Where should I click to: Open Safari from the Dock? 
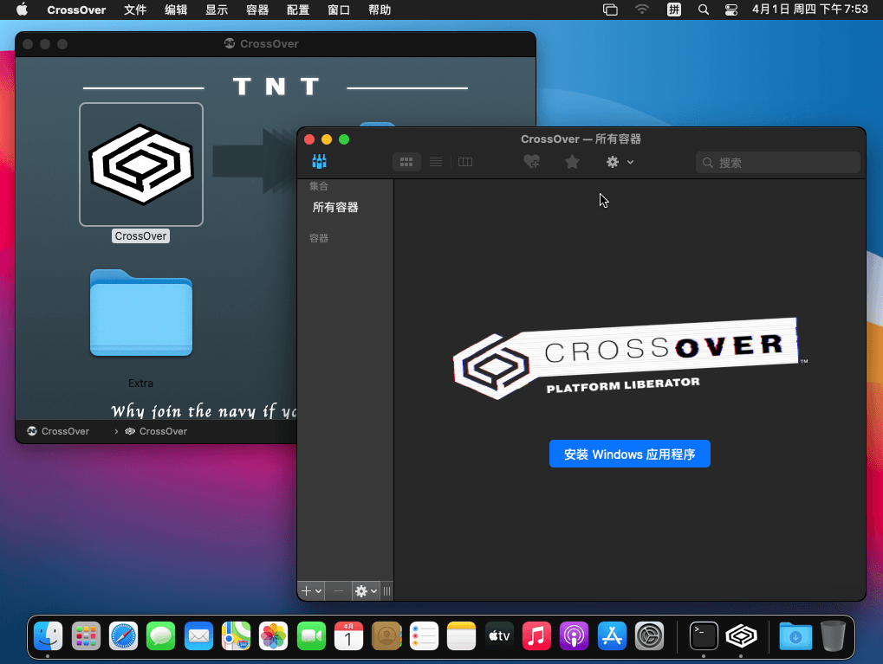tap(123, 636)
